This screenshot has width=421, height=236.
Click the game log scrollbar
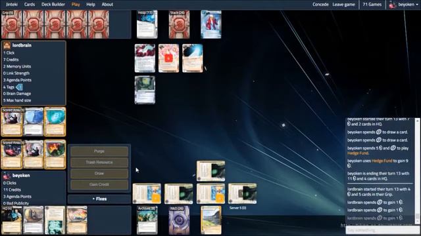(x=417, y=170)
